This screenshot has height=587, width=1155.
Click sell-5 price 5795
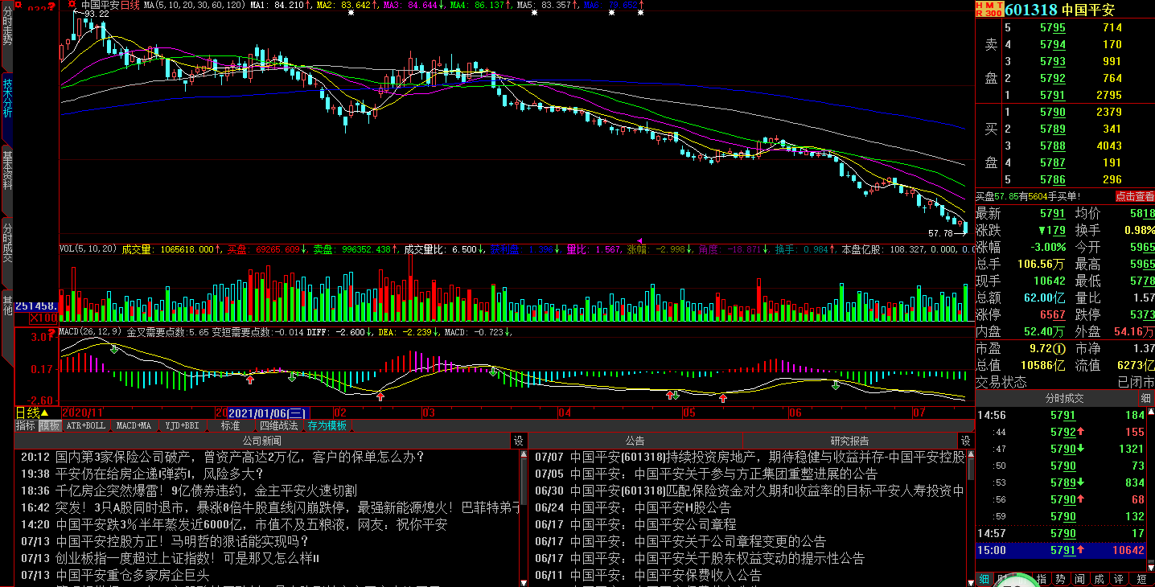(x=1053, y=27)
